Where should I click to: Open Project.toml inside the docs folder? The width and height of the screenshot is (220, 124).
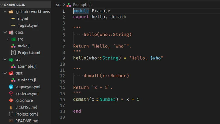point(29,53)
